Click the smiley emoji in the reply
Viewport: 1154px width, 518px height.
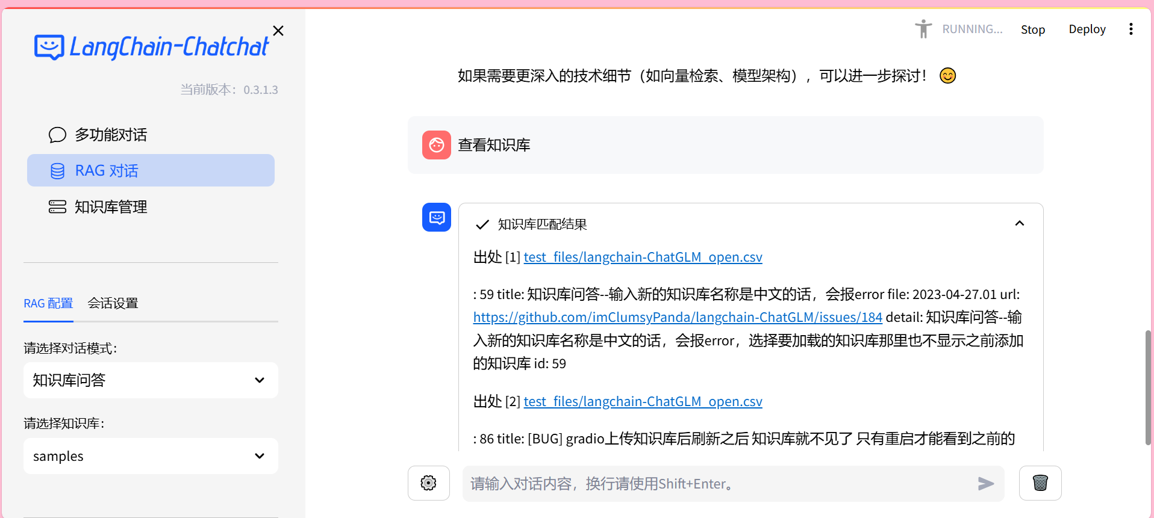tap(947, 76)
